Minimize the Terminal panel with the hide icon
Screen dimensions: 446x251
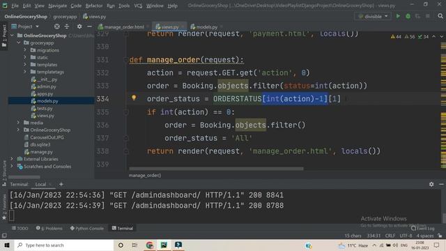click(x=441, y=184)
